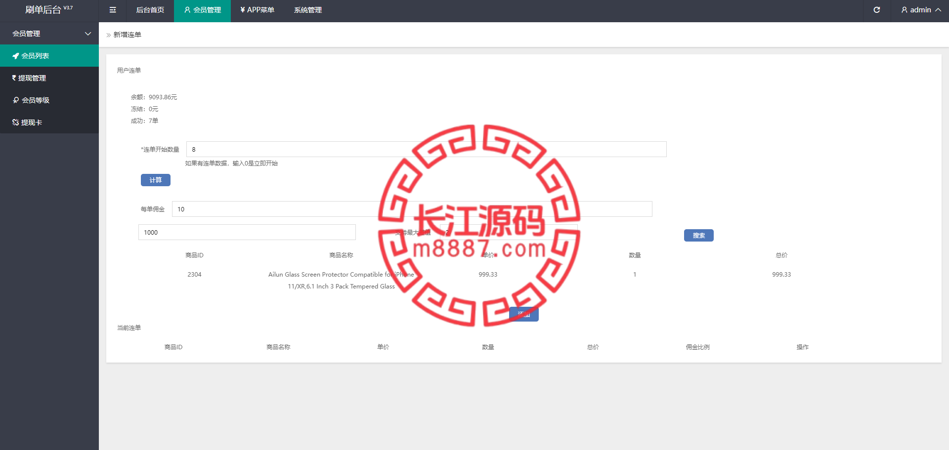
Task: Click the refresh icon in top bar
Action: tap(877, 10)
